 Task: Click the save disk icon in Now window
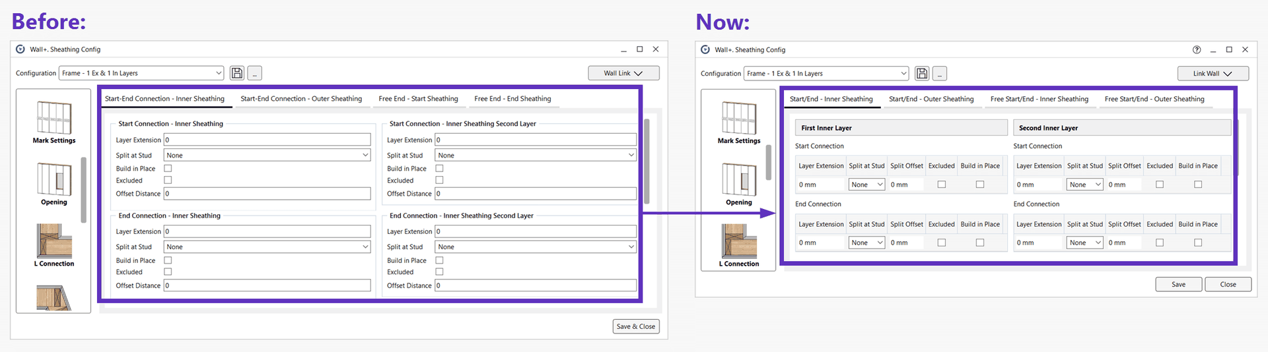922,74
